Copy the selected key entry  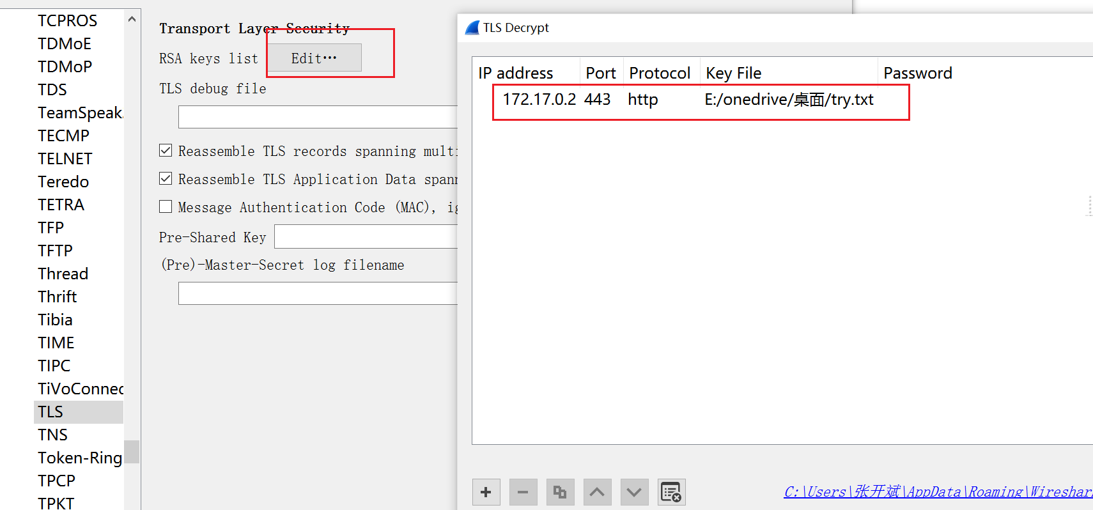pyautogui.click(x=560, y=492)
